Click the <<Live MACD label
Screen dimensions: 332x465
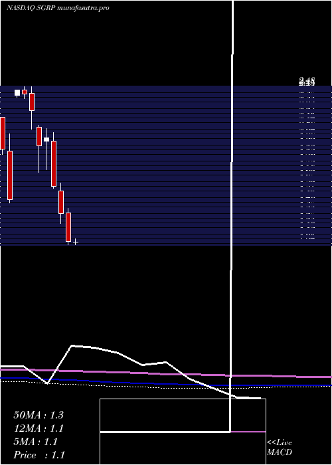[x=280, y=447]
